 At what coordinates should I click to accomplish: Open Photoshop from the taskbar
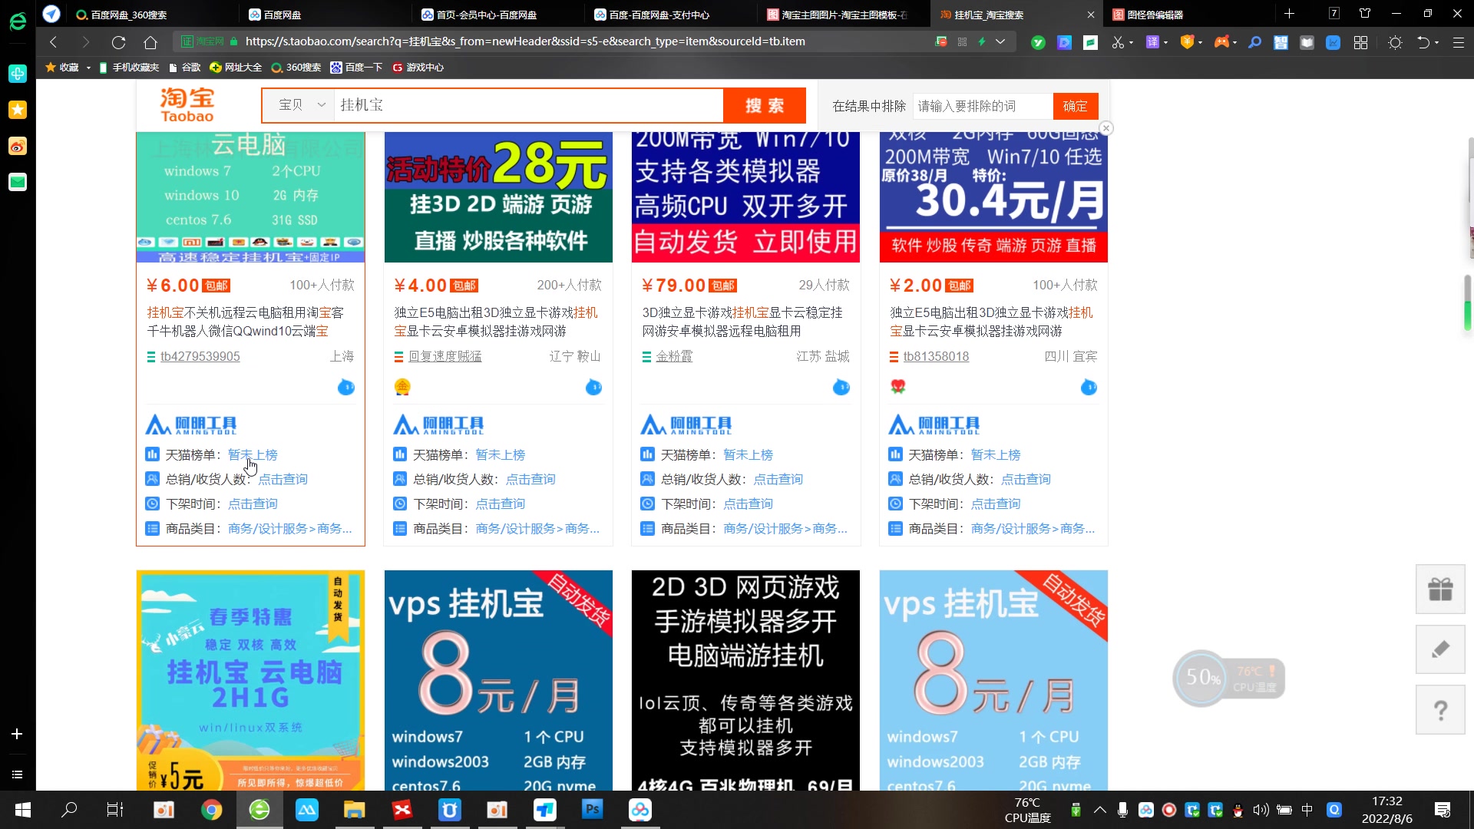[592, 810]
